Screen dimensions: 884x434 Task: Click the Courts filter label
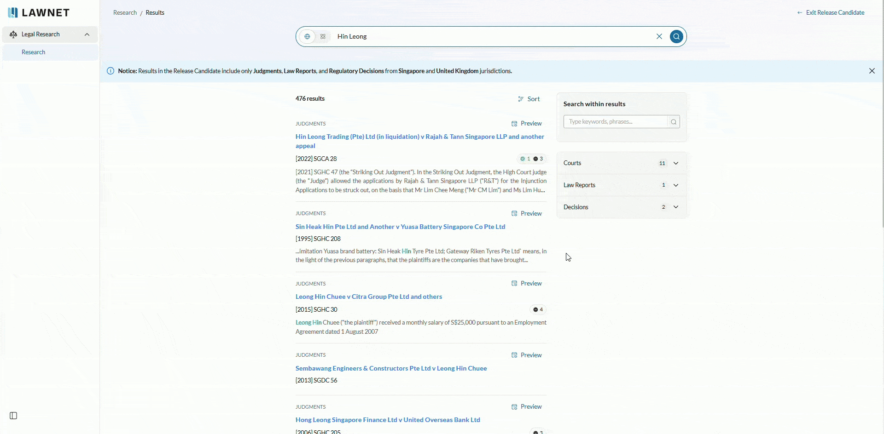pyautogui.click(x=572, y=163)
